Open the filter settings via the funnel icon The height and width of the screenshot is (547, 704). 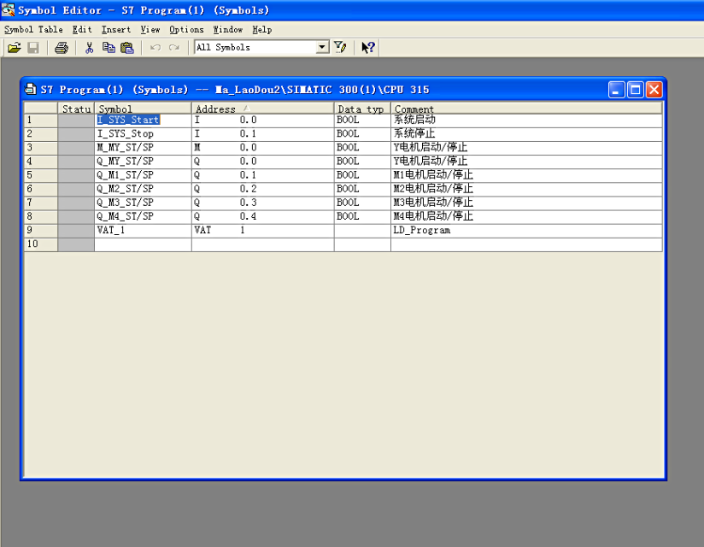pos(340,47)
